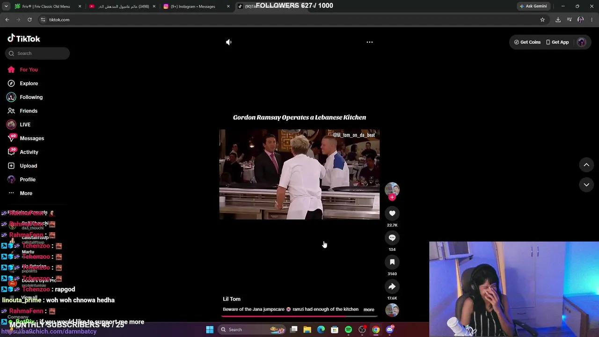The image size is (599, 337).
Task: Open the Chrome three-dot menu
Action: (x=592, y=20)
